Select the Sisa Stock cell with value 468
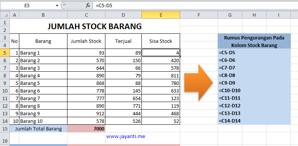Image resolution: width=298 pixels, height=146 pixels. point(161,113)
